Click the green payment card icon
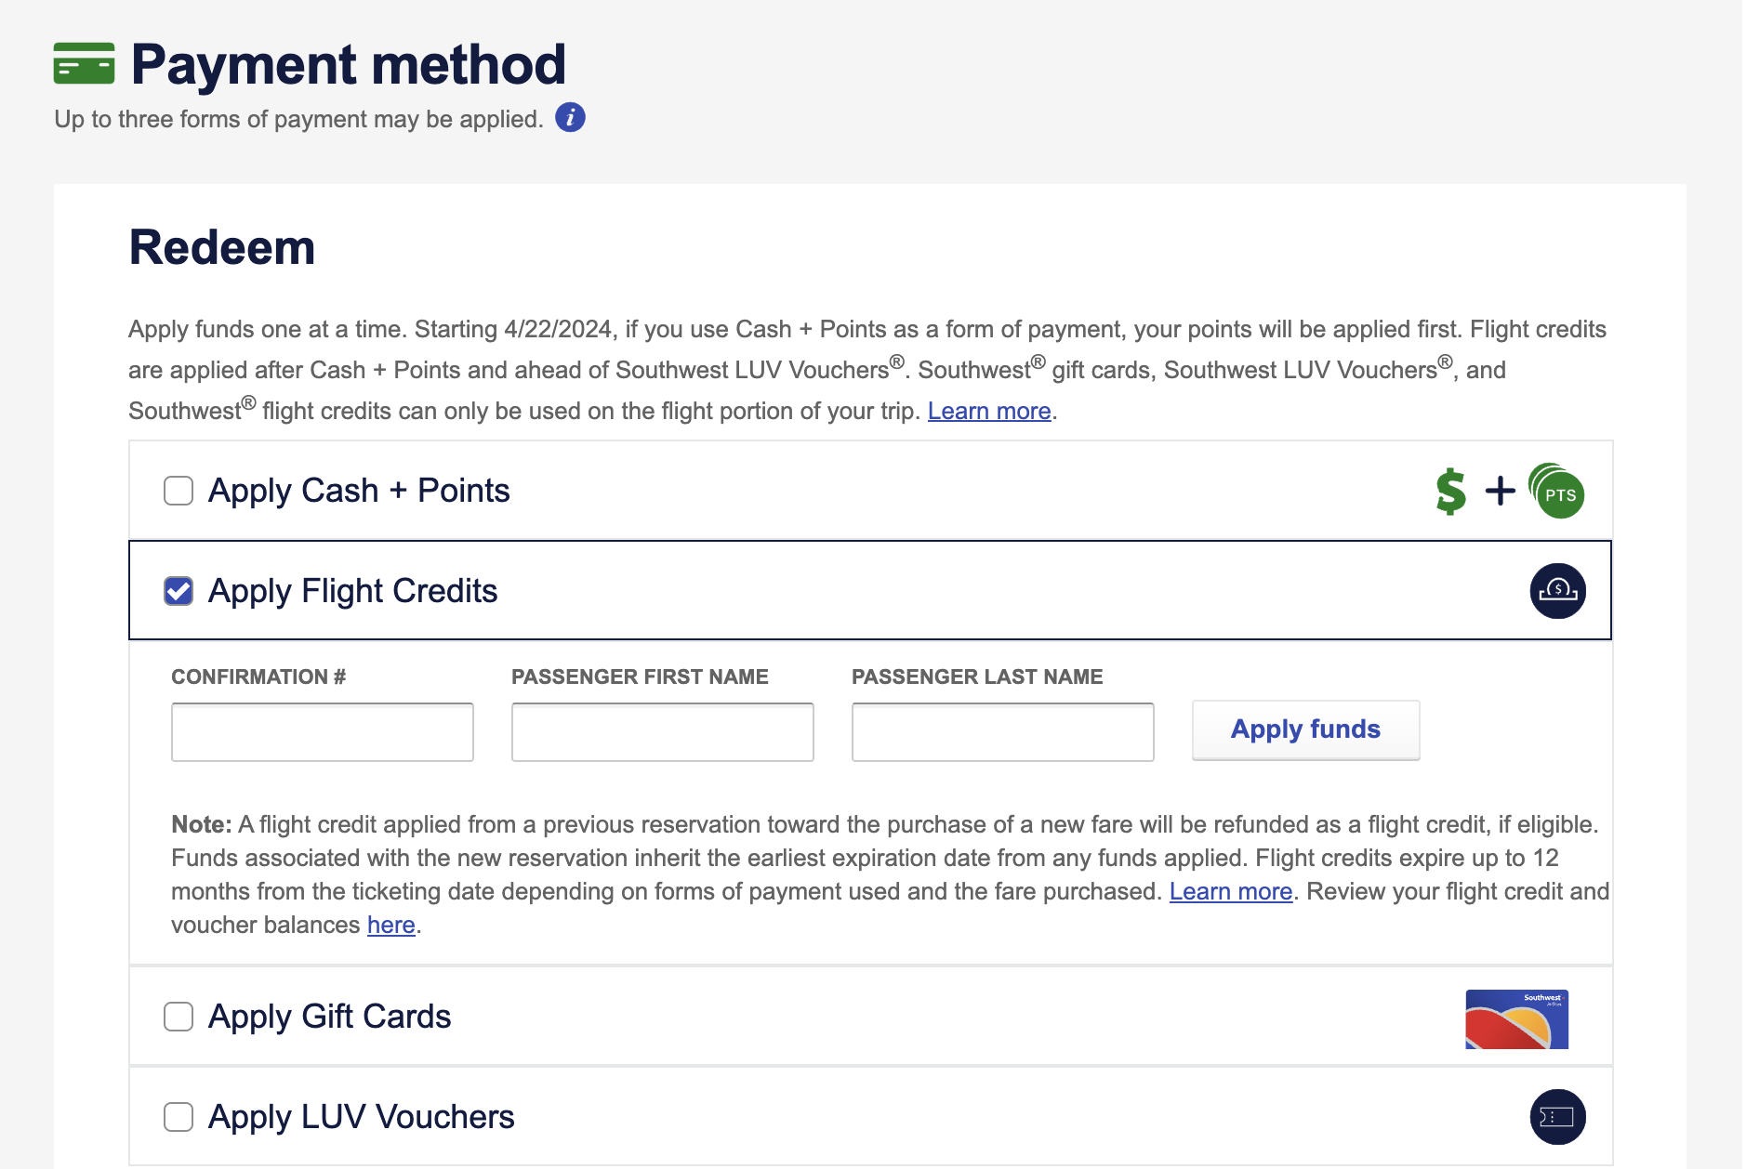Image resolution: width=1746 pixels, height=1169 pixels. pos(86,63)
